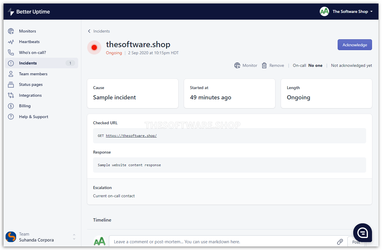Open Status pages section
The height and width of the screenshot is (250, 382).
pos(31,84)
